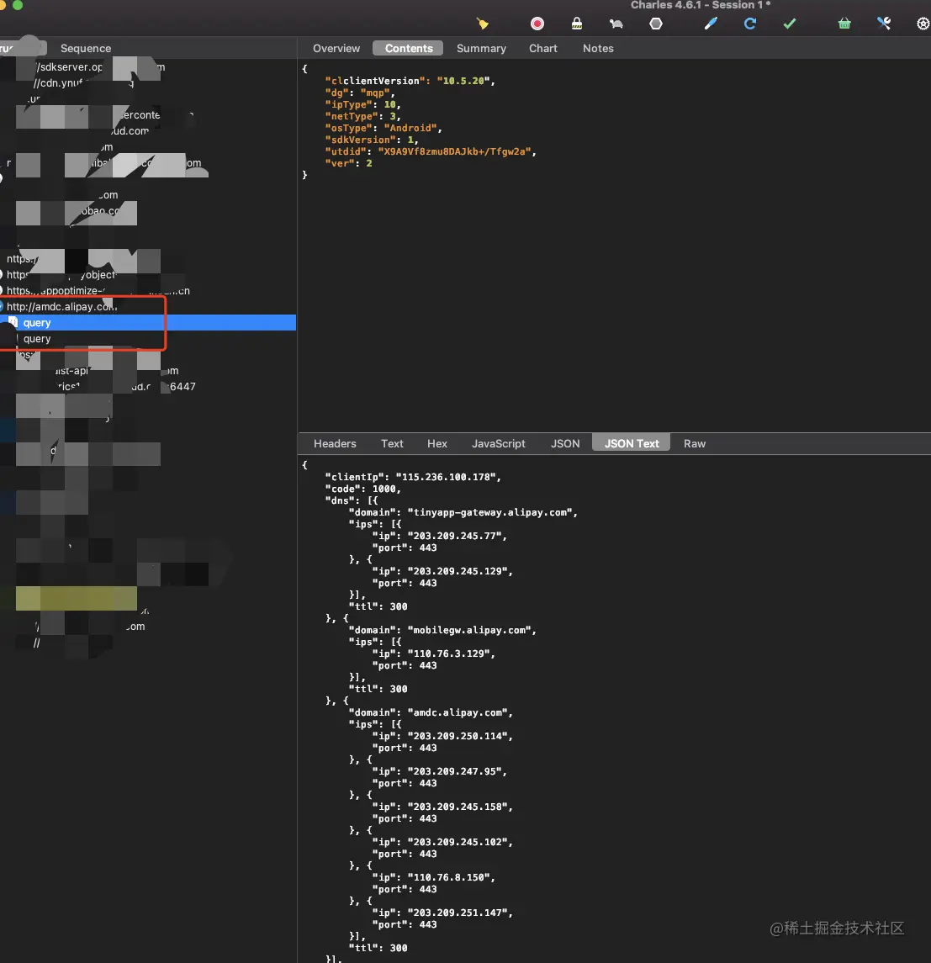Image resolution: width=931 pixels, height=963 pixels.
Task: Clear session with the broom icon
Action: tap(483, 24)
